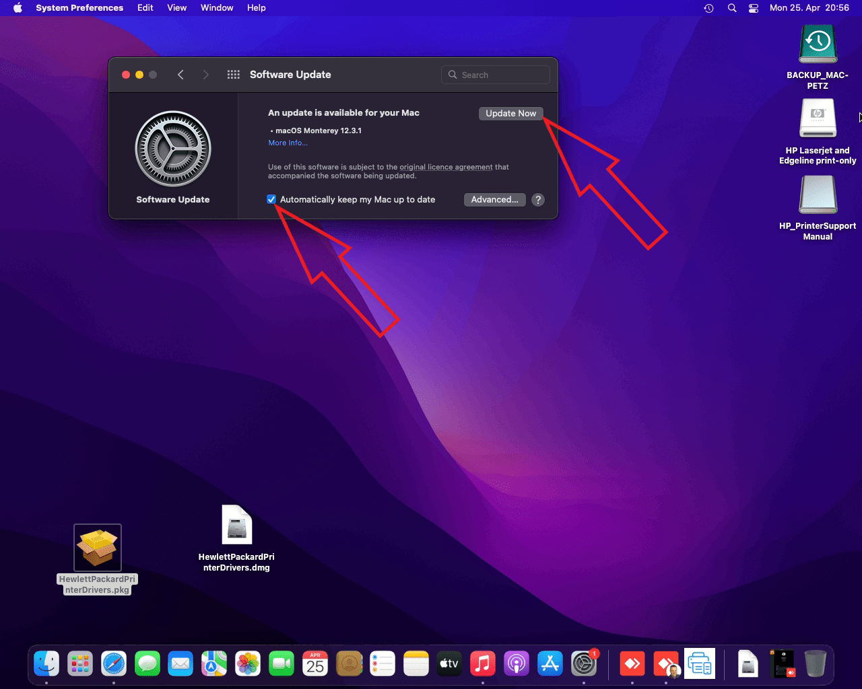Click macOS Monterey 12.3.1 update entry
The height and width of the screenshot is (689, 862).
318,131
